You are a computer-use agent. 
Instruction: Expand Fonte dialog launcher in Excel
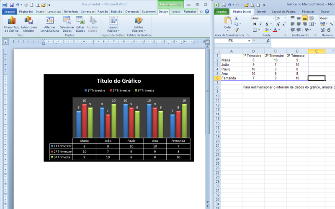click(x=286, y=36)
